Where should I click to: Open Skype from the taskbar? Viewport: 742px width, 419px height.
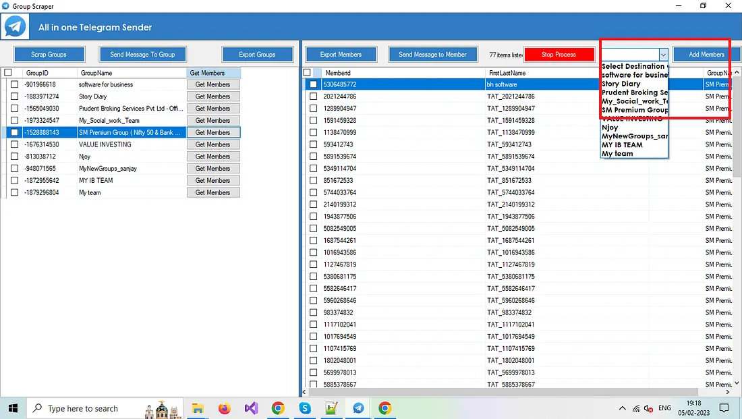click(x=305, y=408)
